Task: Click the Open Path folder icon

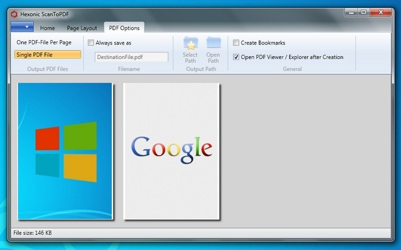Action: tap(213, 43)
